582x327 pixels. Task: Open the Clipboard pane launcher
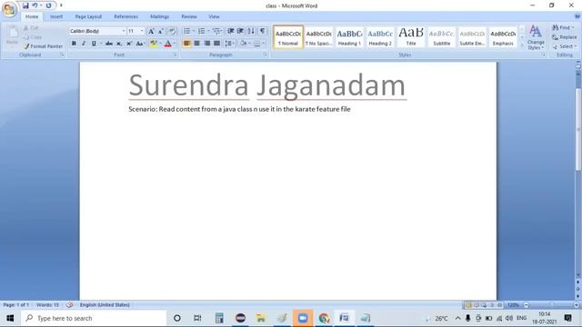62,54
